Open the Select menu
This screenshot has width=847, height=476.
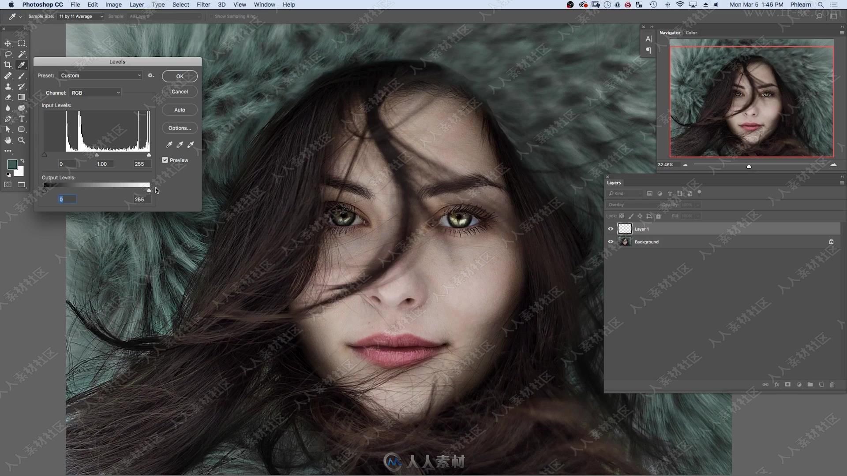[180, 4]
